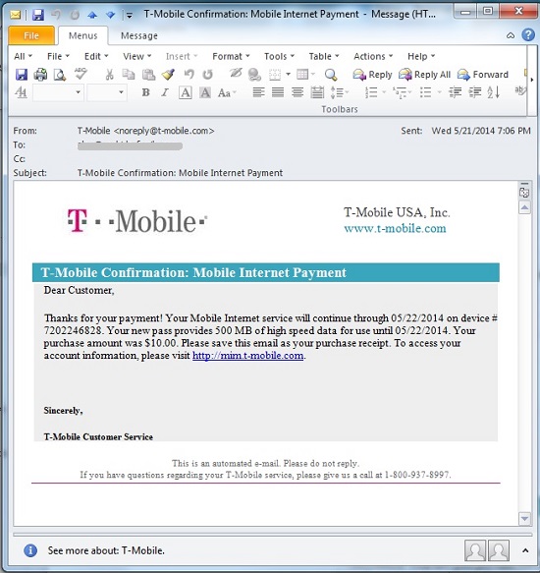Open the Customize Quick Access Toolbar arrow
The height and width of the screenshot is (573, 540).
click(x=130, y=16)
